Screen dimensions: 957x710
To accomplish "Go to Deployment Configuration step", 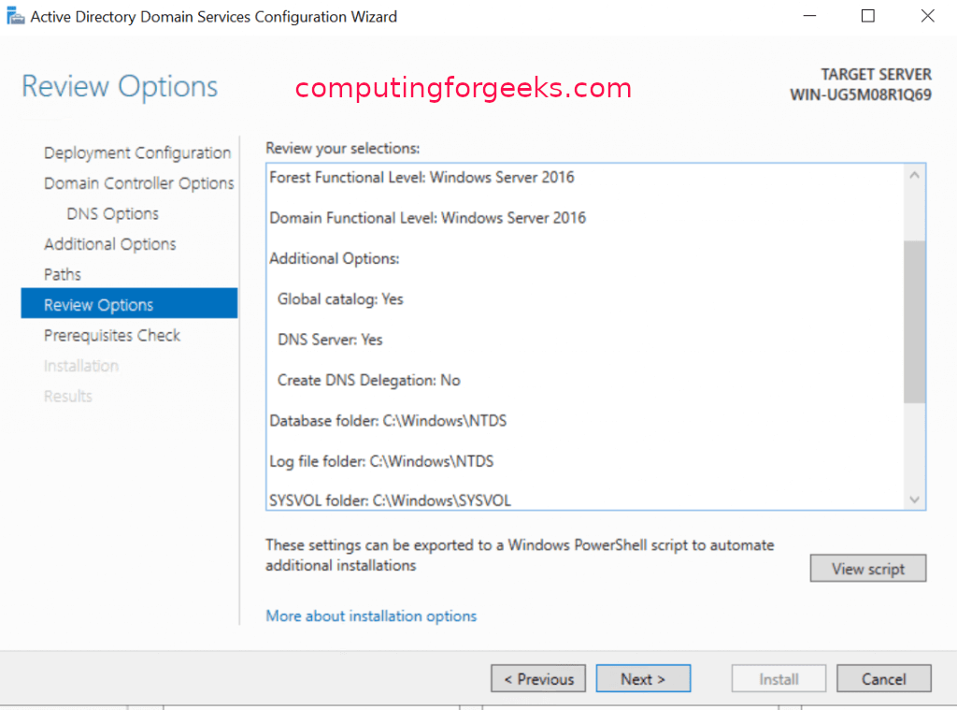I will pyautogui.click(x=137, y=153).
